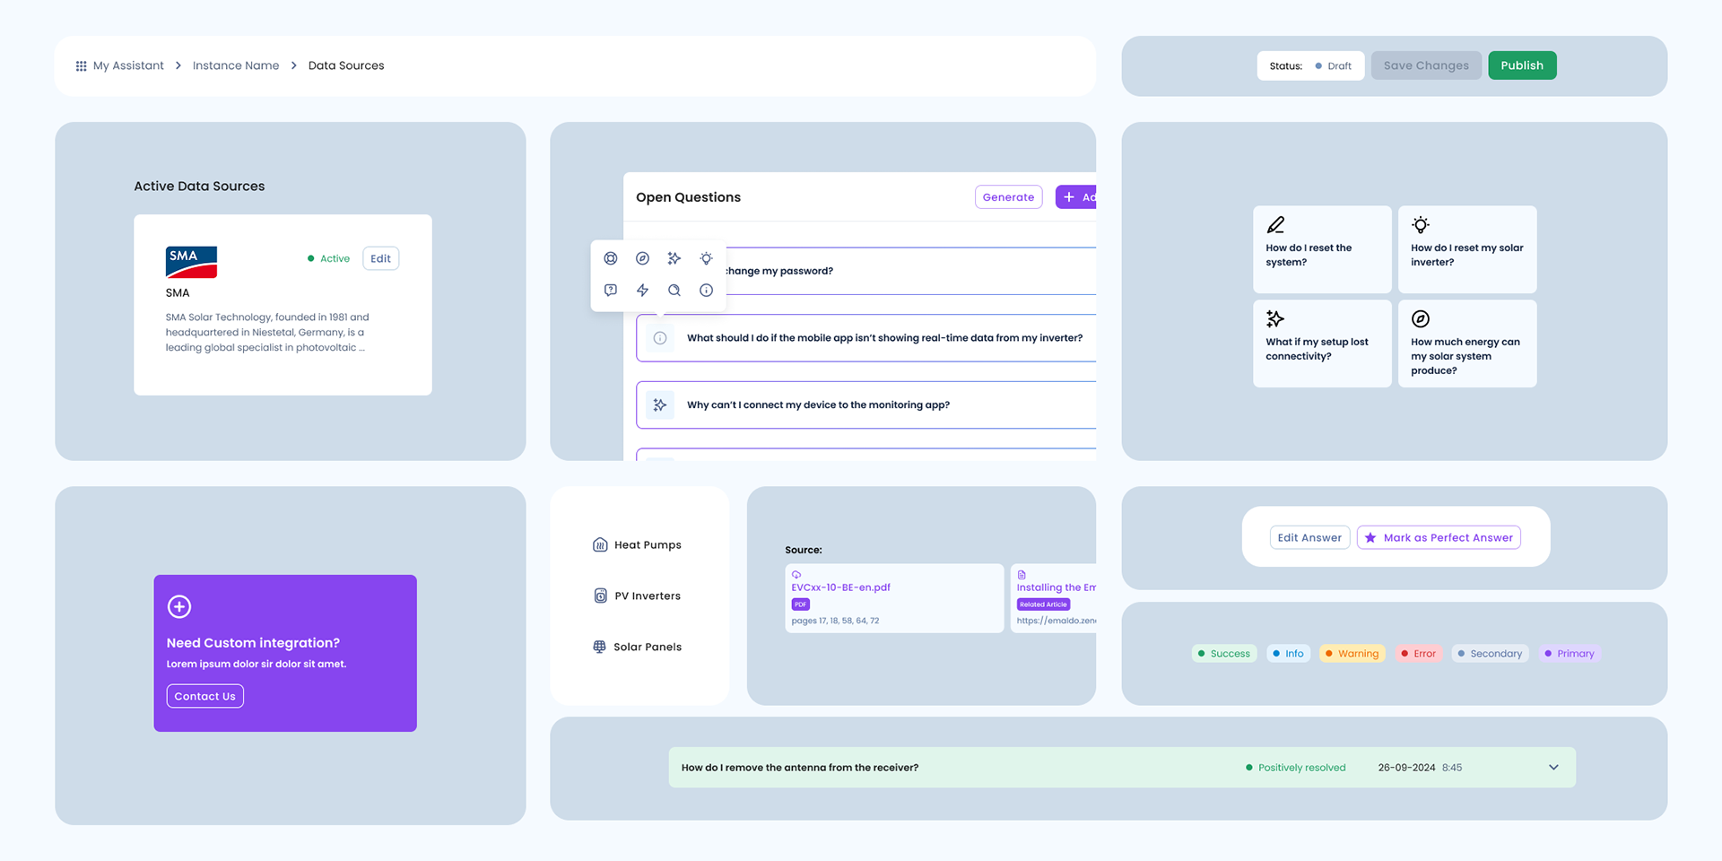Click the Solar Panels globe icon
The width and height of the screenshot is (1722, 861).
point(599,647)
